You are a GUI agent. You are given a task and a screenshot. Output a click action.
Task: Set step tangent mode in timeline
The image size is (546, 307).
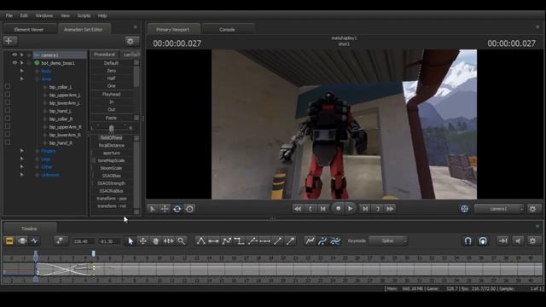(x=239, y=240)
